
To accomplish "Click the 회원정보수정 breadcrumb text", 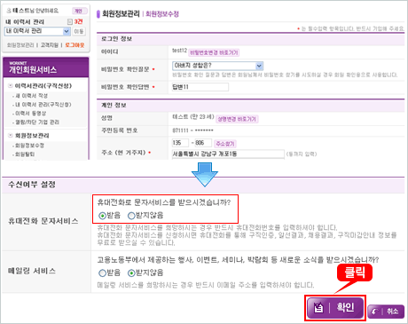I will 162,14.
